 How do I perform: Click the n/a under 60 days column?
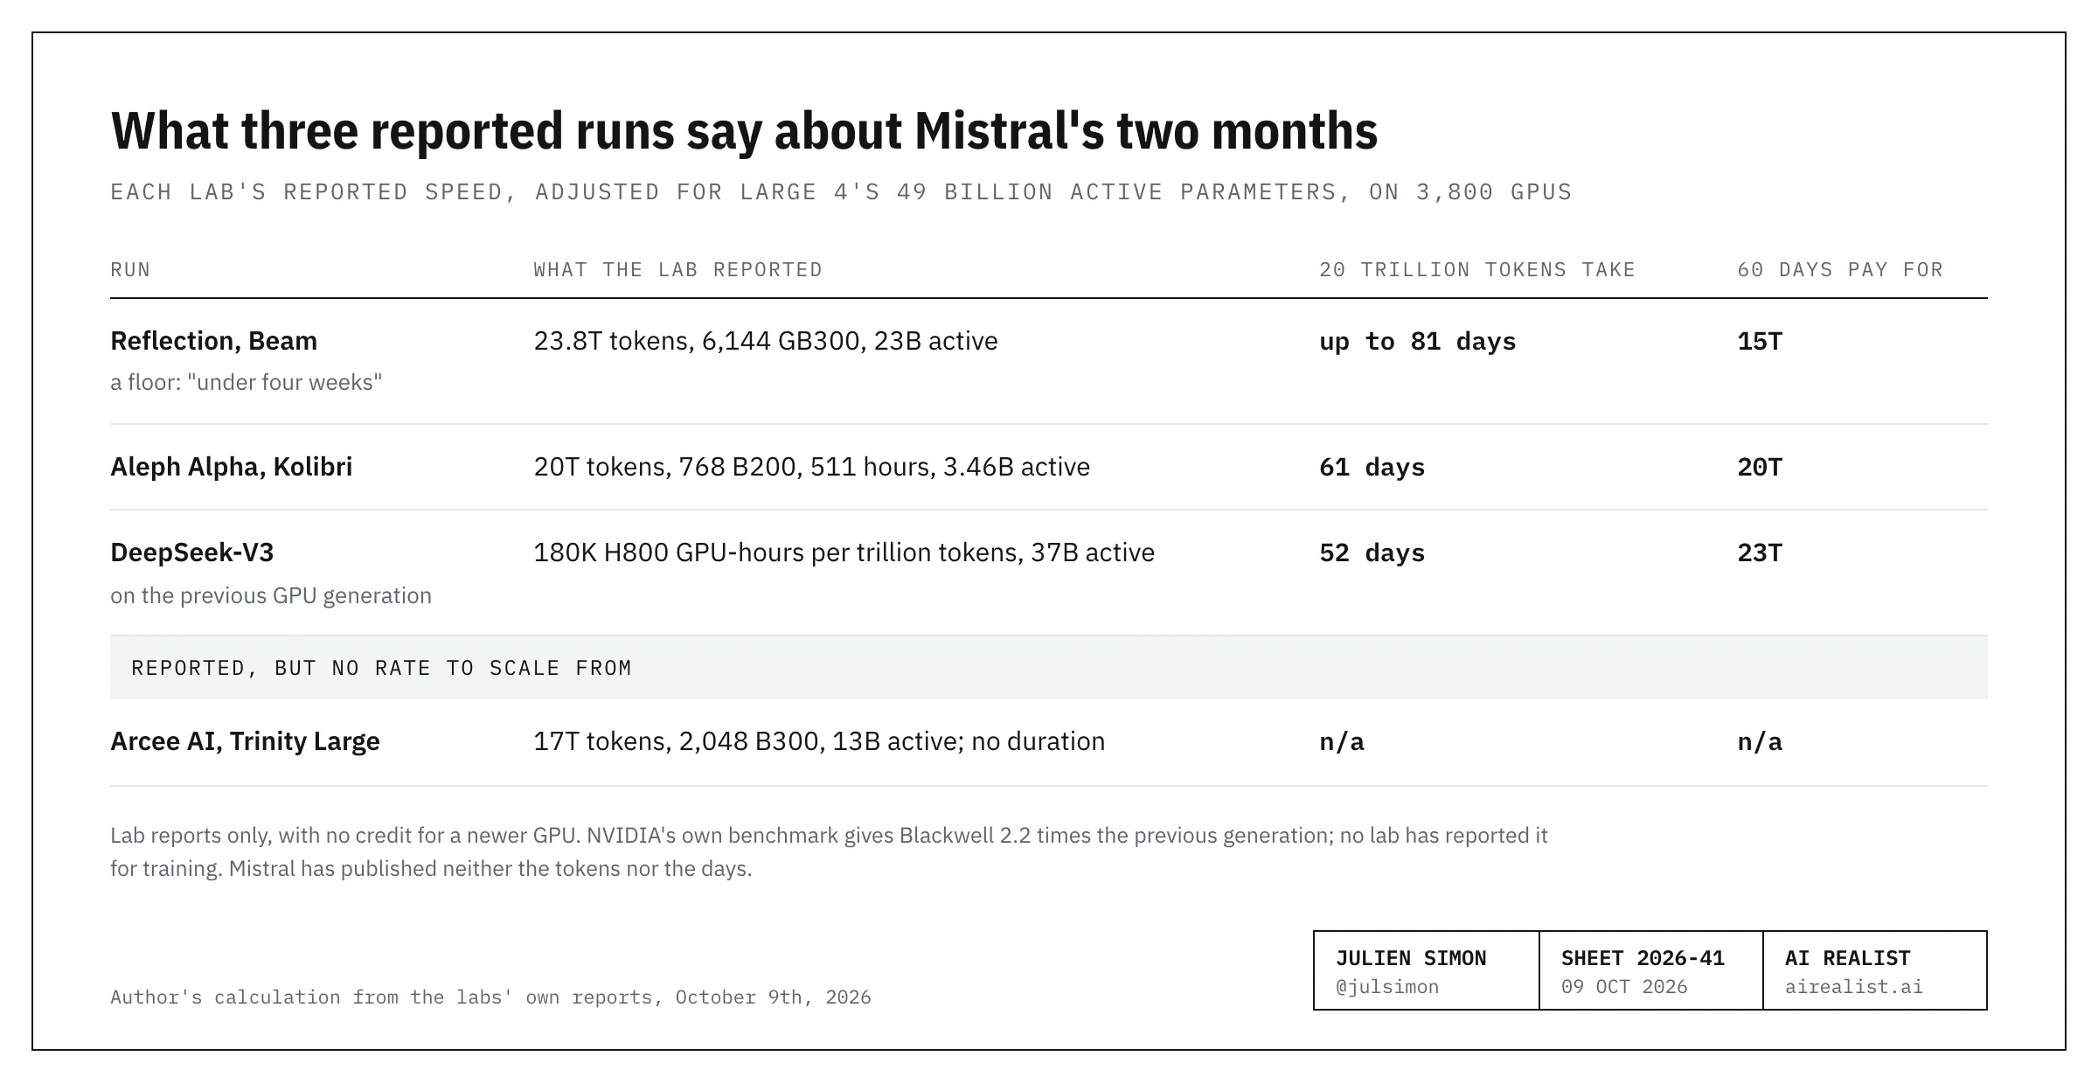1759,741
